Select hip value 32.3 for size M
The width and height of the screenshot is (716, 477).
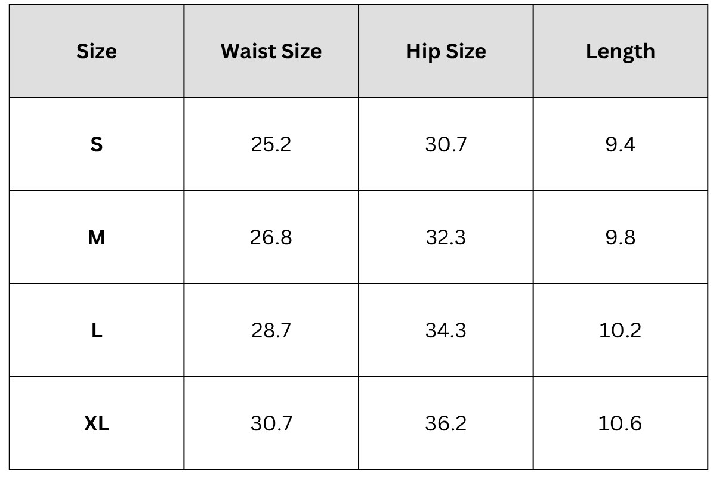tap(446, 237)
